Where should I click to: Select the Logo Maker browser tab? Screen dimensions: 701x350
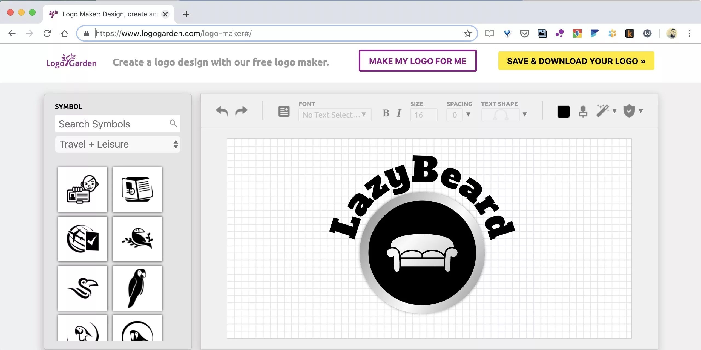pos(108,14)
